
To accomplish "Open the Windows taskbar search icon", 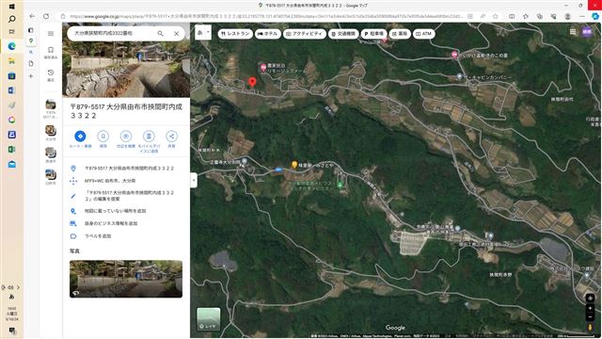I will [x=12, y=19].
